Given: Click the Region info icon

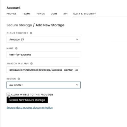Looking at the screenshot, I should point(19,79).
